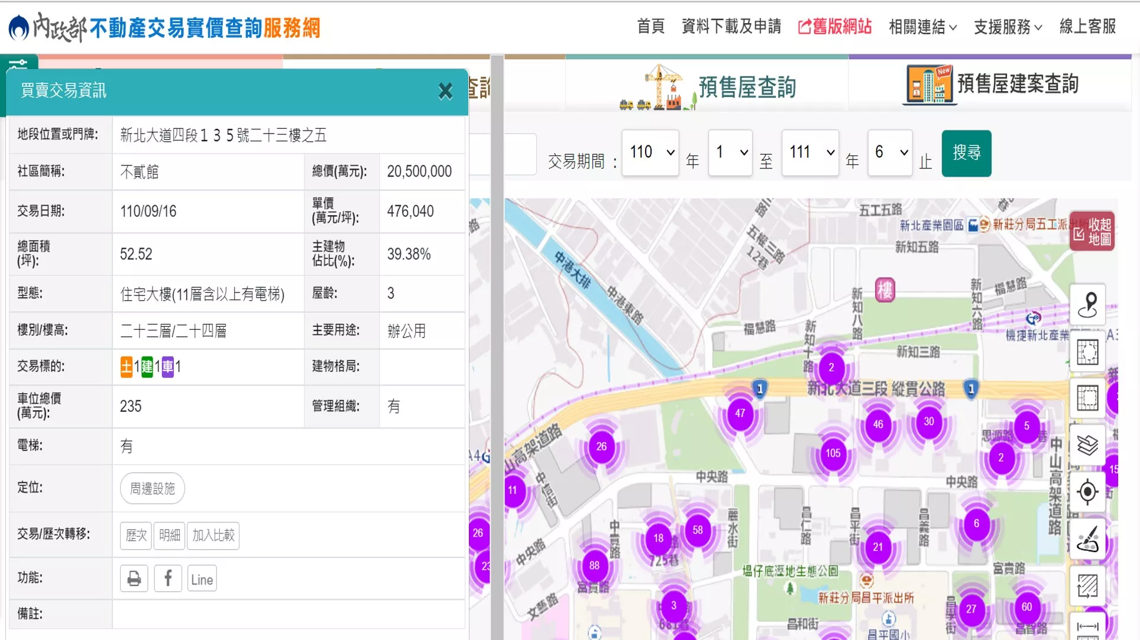1140x640 pixels.
Task: Select the map pin location tool
Action: coord(1087,304)
